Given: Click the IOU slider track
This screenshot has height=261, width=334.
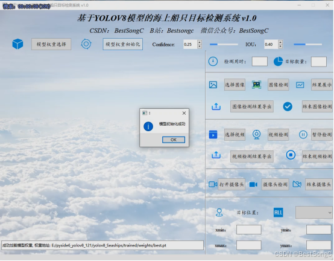Looking at the screenshot, I should 307,44.
